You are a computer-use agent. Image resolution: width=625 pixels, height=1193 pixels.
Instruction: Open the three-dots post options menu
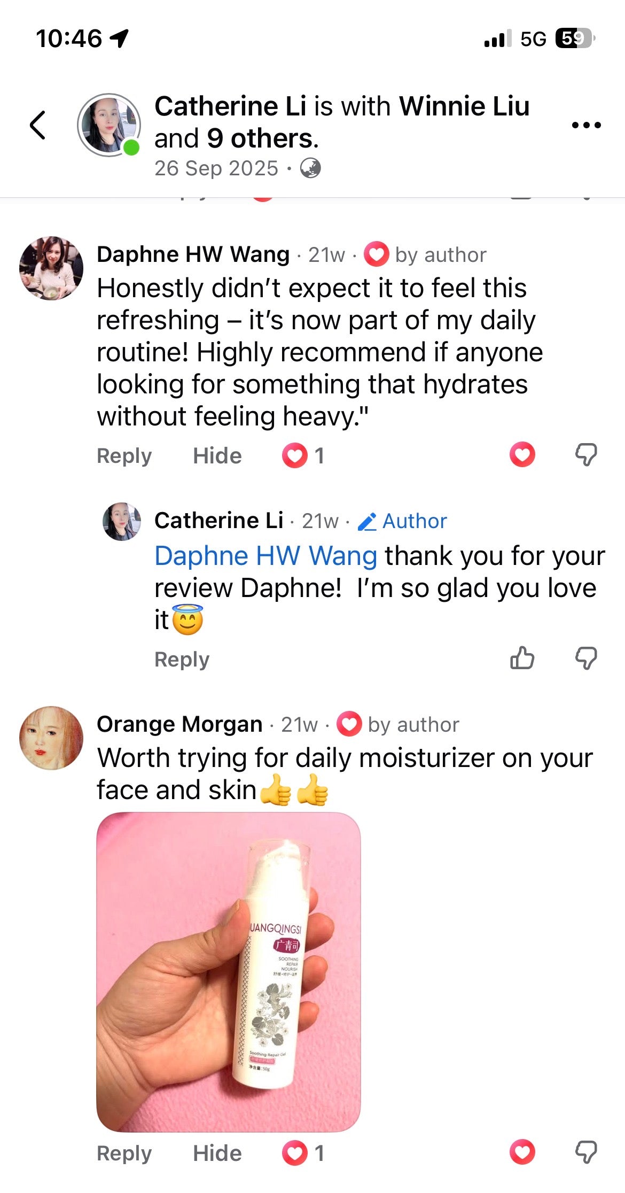[586, 125]
